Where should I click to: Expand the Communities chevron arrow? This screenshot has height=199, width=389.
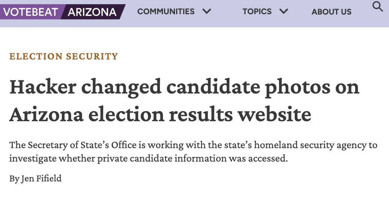coord(207,12)
